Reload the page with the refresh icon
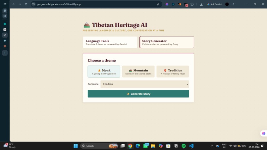 tap(26, 4)
